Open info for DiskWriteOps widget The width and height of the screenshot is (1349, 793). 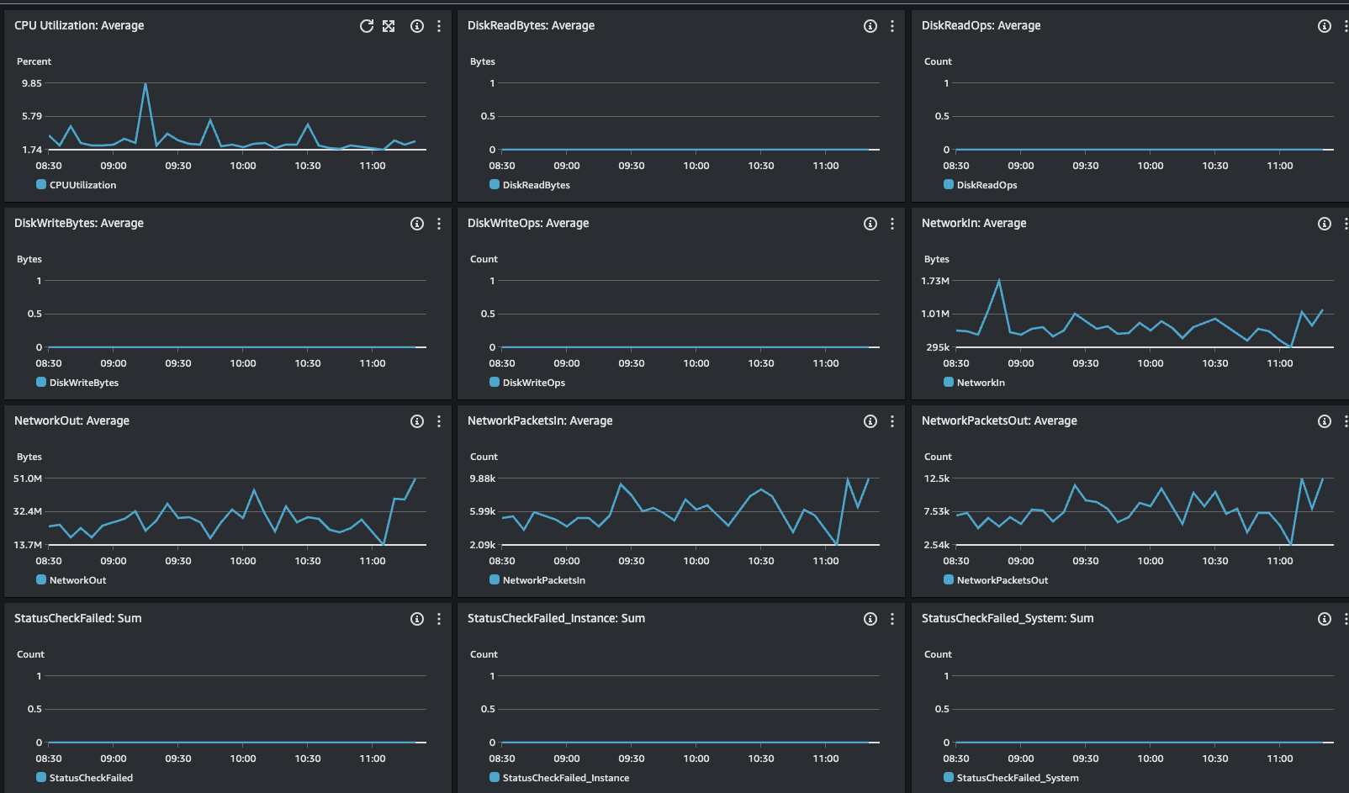[x=870, y=224]
